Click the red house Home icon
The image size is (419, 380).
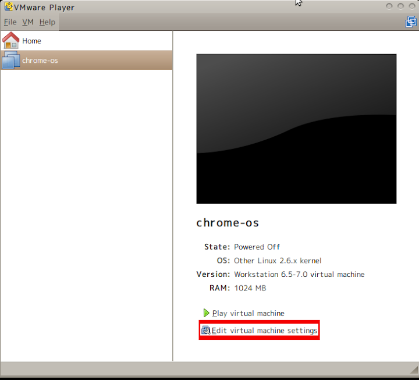tap(10, 40)
